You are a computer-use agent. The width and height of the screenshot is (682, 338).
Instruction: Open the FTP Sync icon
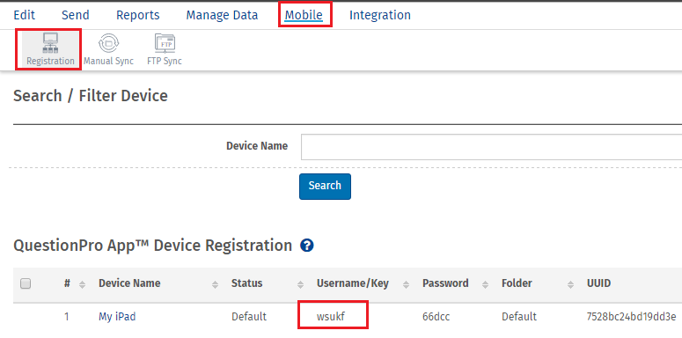(165, 43)
